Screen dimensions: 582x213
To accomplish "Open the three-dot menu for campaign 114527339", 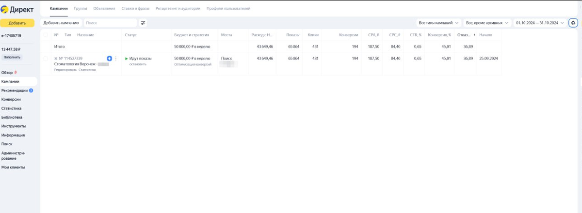I will 116,59.
